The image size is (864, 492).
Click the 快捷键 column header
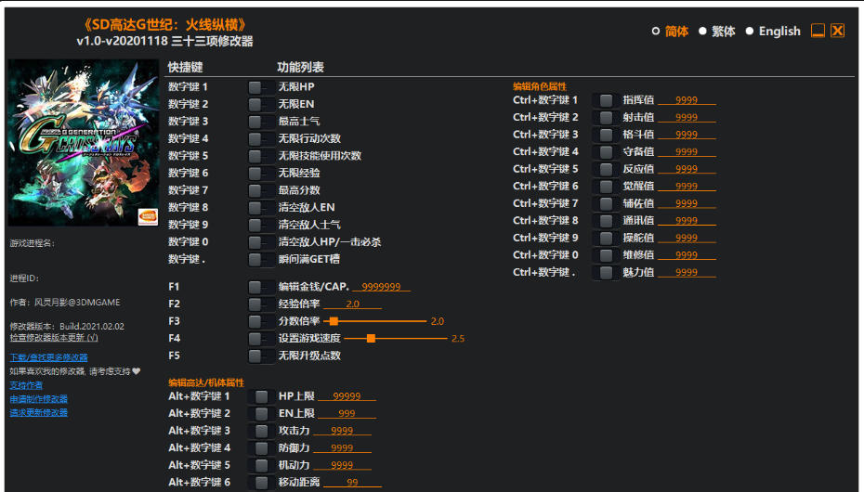click(185, 67)
